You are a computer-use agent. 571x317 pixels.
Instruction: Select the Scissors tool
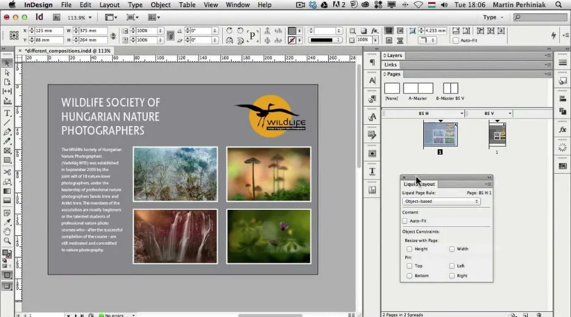coord(7,172)
